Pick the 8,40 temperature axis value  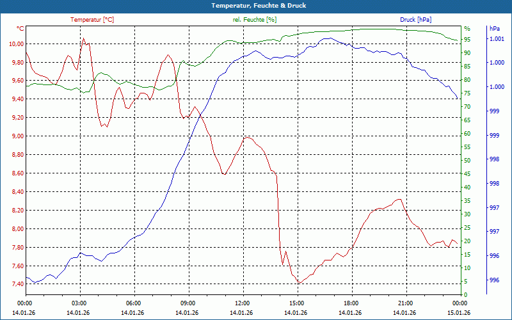18,192
